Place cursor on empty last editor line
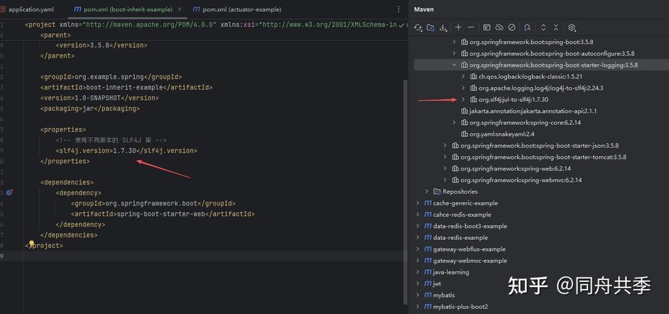 [x=213, y=256]
